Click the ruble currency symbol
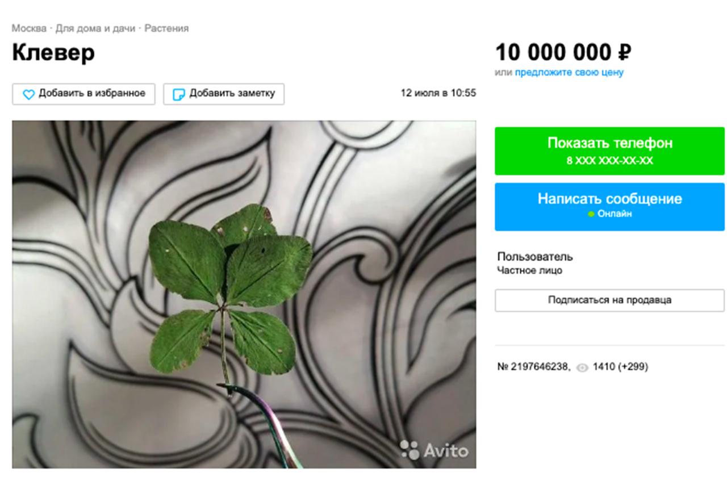Viewport: 727px width, 485px height. pos(624,53)
